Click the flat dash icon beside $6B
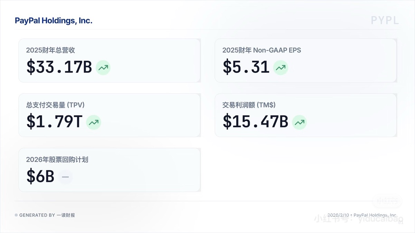The image size is (415, 233). point(65,177)
